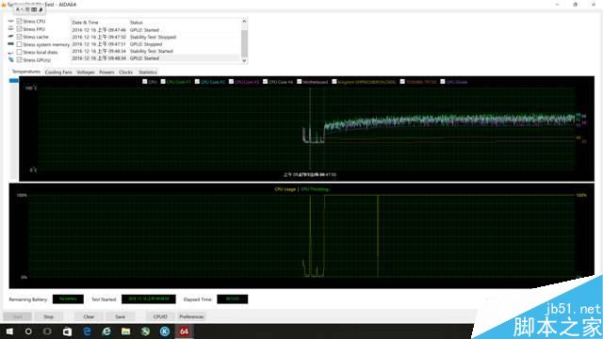
Task: Enable Stress local disks checkbox
Action: click(x=19, y=52)
